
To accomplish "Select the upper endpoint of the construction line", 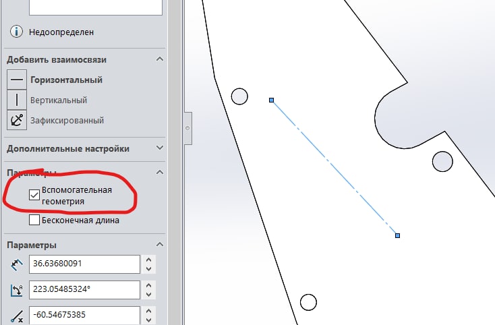I will [x=272, y=100].
